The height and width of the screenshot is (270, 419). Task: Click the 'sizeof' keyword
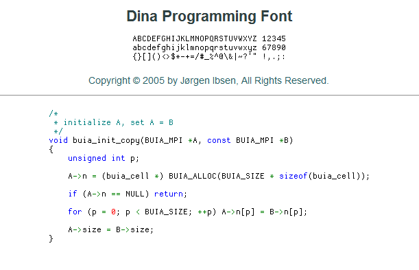coord(293,176)
